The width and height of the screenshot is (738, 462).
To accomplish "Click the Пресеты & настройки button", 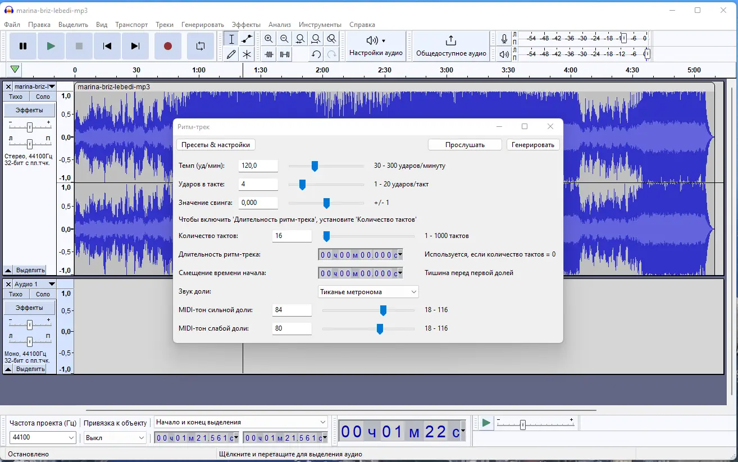I will 216,145.
